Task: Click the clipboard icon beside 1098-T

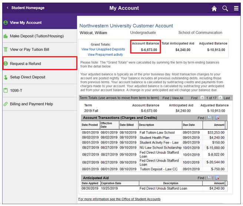Action: [6, 90]
